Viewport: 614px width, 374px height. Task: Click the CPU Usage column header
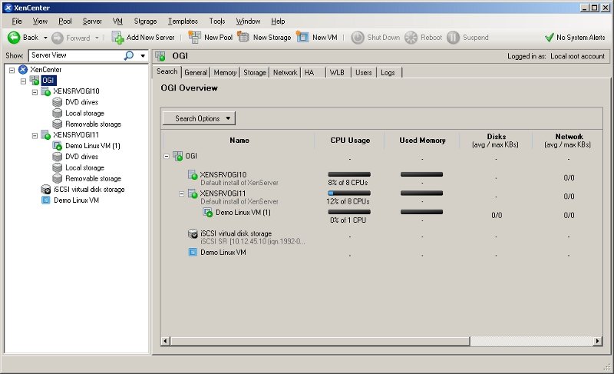[350, 141]
